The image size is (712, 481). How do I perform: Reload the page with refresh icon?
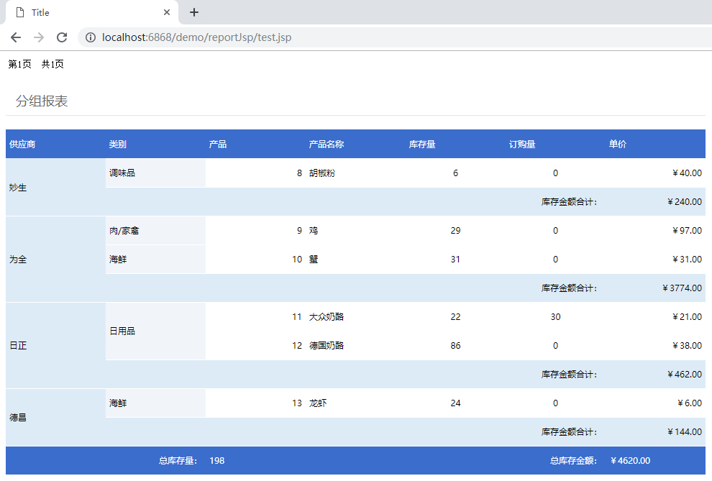(x=62, y=37)
